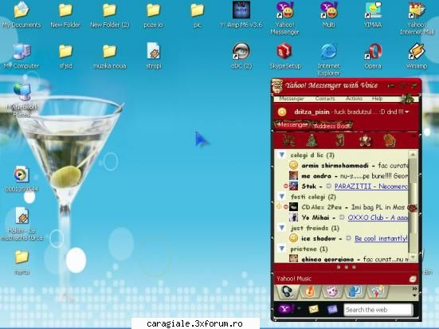Screen dimensions: 439x329
Task: Switch to the Messenger tab
Action: click(x=292, y=124)
